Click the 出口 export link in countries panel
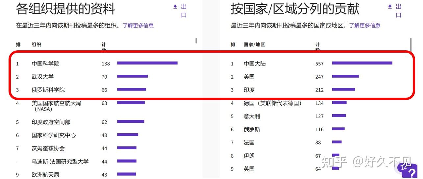This screenshot has height=179, width=423. coord(399,11)
